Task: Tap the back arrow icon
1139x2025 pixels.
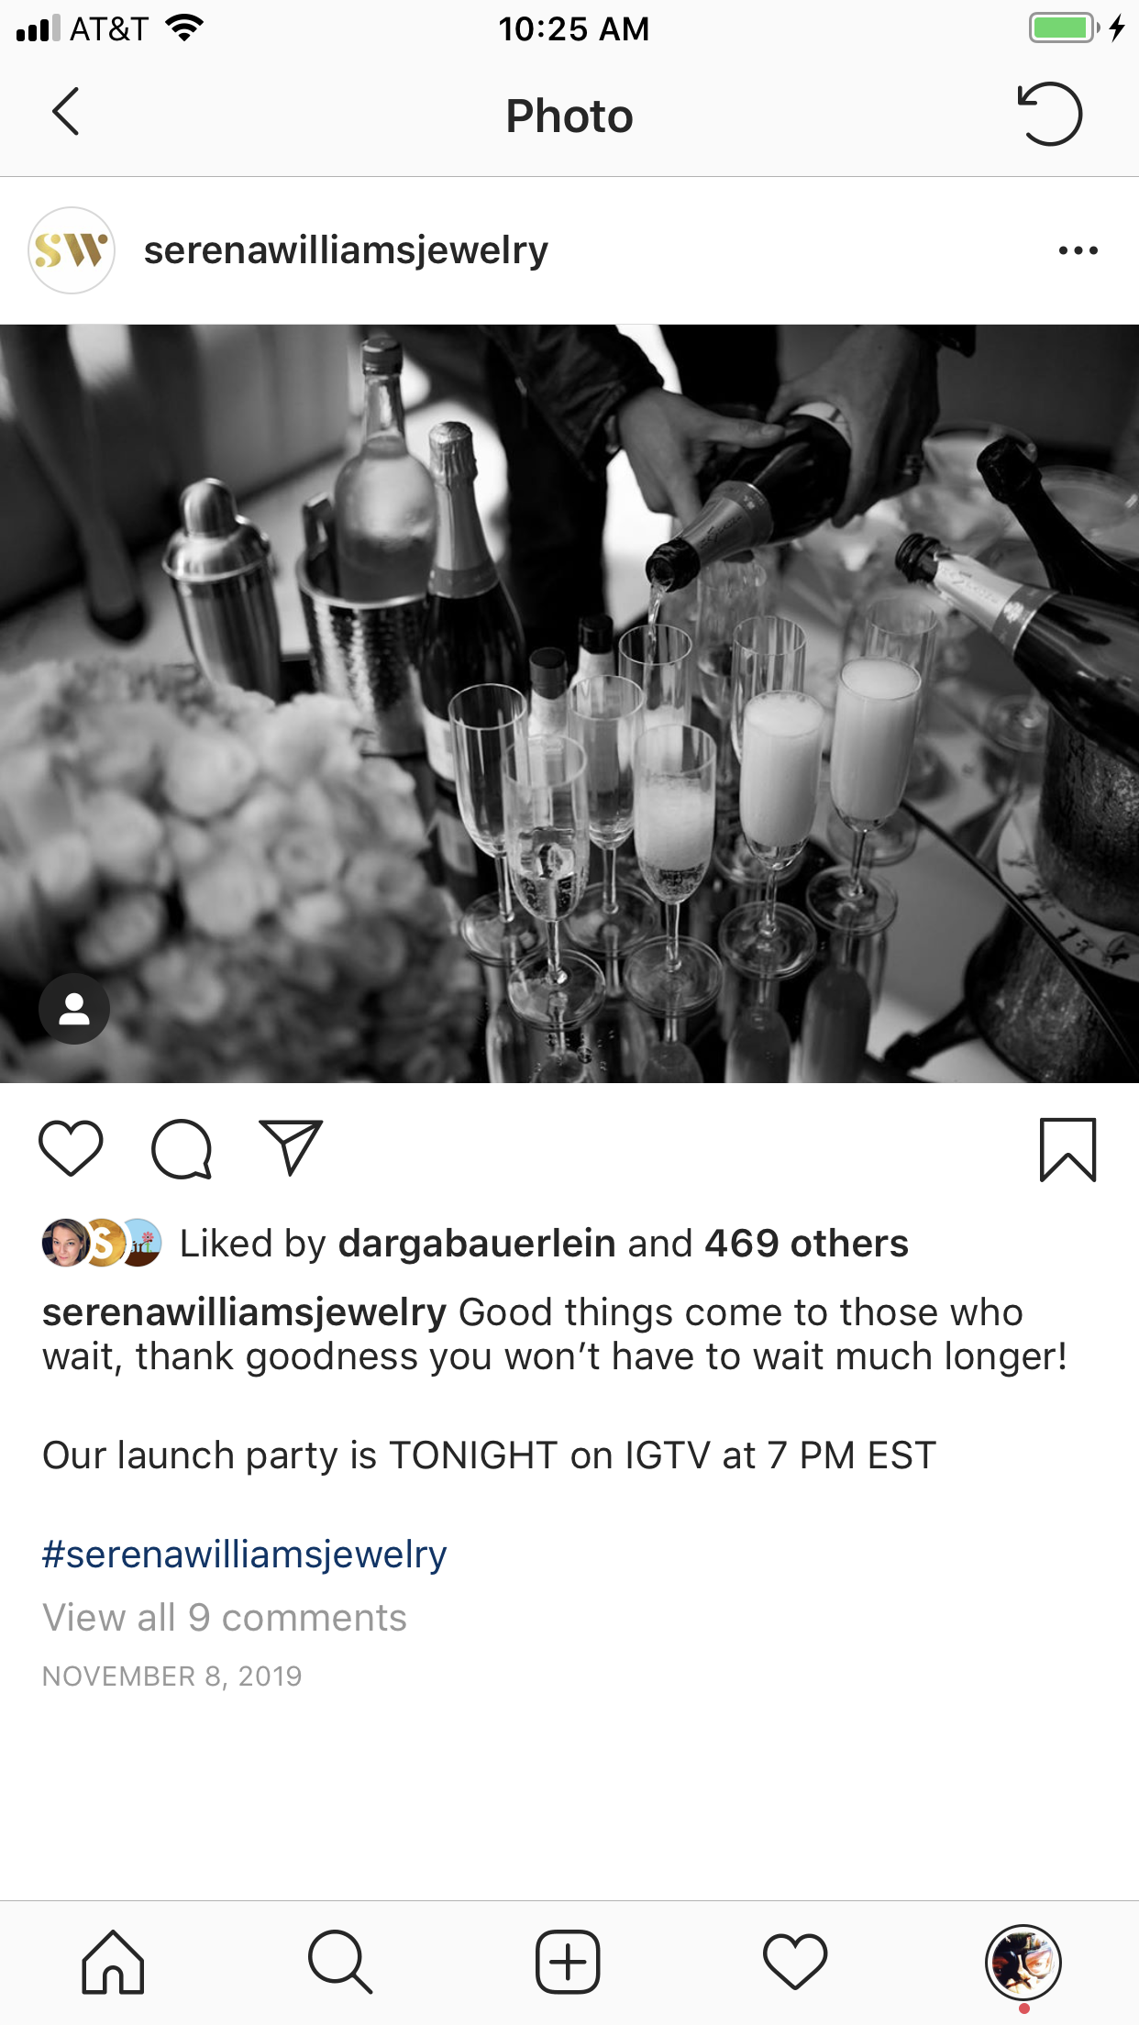Action: pyautogui.click(x=66, y=112)
